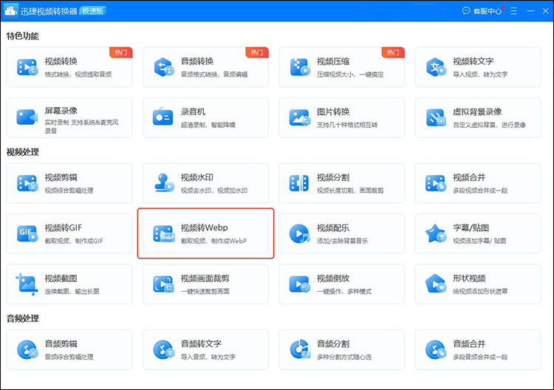Viewport: 554px width, 390px height.
Task: Click the 视频画面裁剪 crop icon
Action: tap(163, 284)
